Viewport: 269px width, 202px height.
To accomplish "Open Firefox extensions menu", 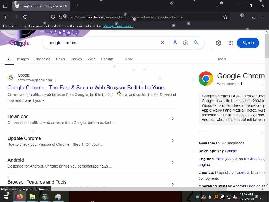I will pos(253,17).
